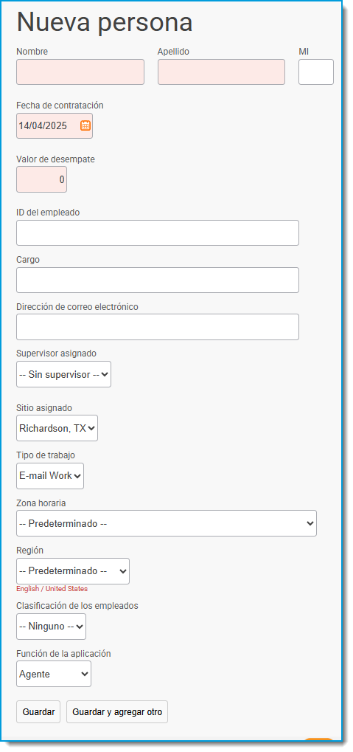This screenshot has height=752, width=353.
Task: Click Guardar y agregar otro button
Action: pyautogui.click(x=117, y=711)
